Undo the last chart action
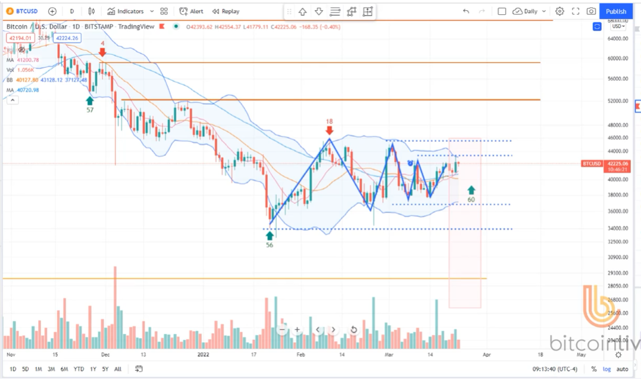The height and width of the screenshot is (381, 641). point(465,11)
